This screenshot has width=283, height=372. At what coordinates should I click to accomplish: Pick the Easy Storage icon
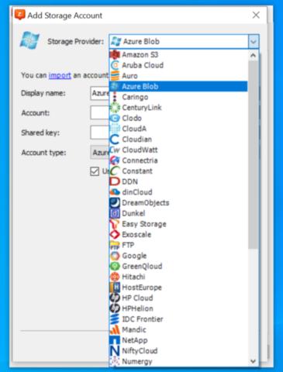[x=115, y=224]
